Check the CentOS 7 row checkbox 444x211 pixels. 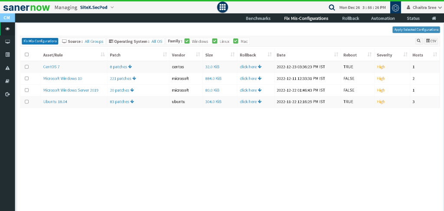point(26,67)
